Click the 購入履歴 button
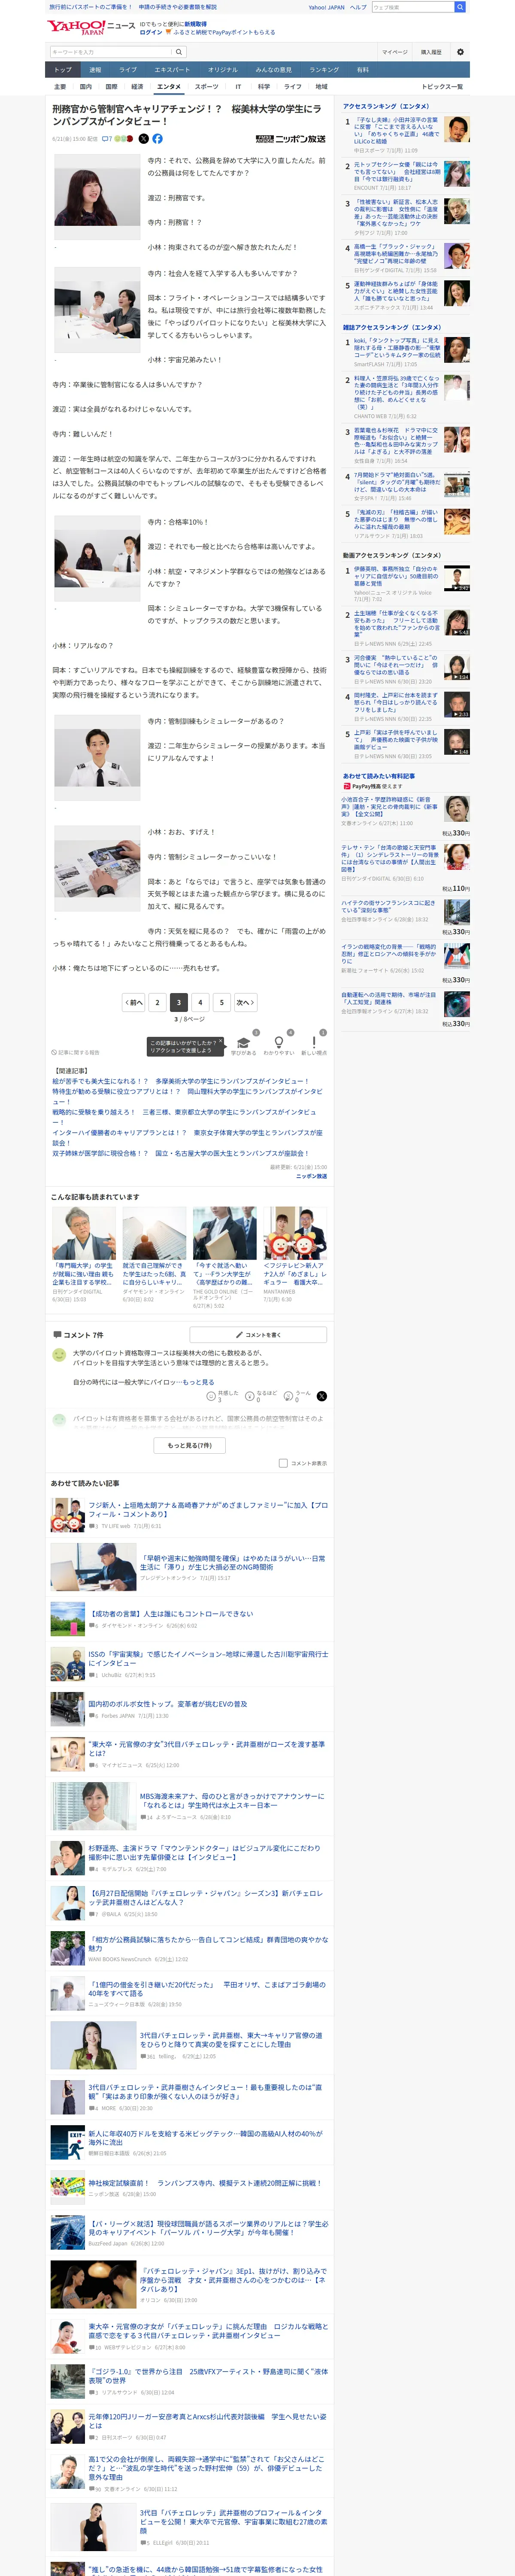This screenshot has width=515, height=2576. point(431,52)
